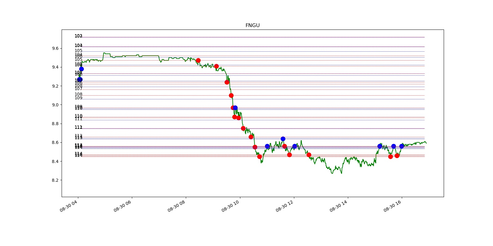This screenshot has height=246, width=493.
Task: Select the 8.2 y-axis tick label
Action: [x=55, y=180]
